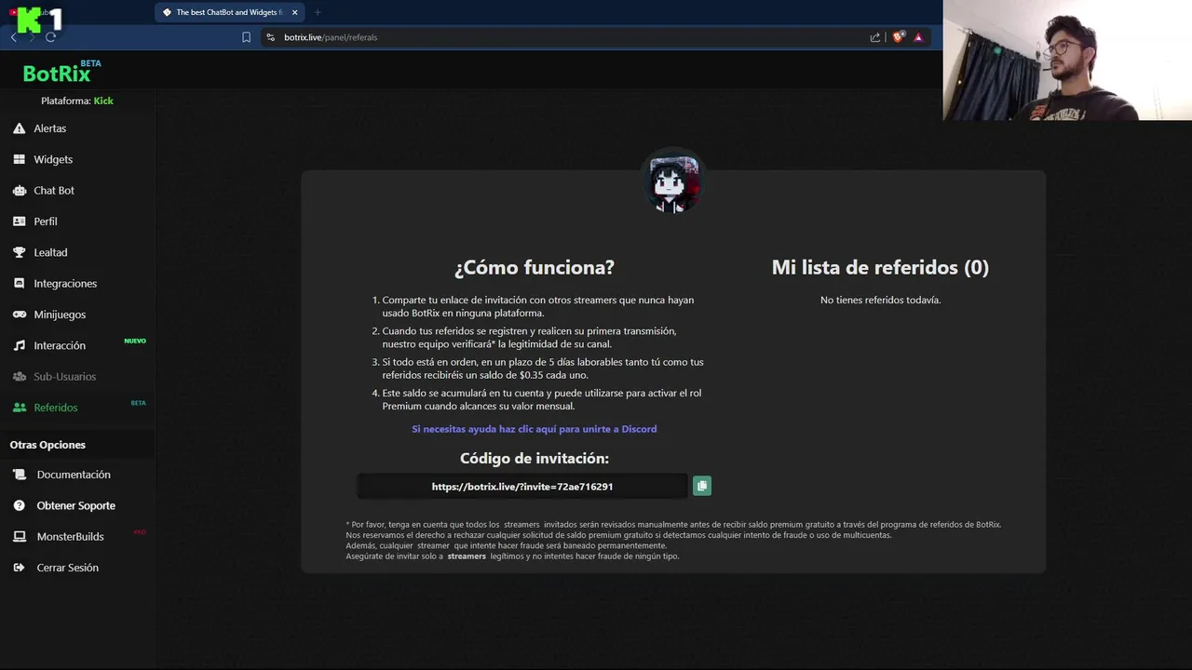Click the 'Otras Opciones' section header
This screenshot has width=1192, height=670.
click(x=47, y=445)
